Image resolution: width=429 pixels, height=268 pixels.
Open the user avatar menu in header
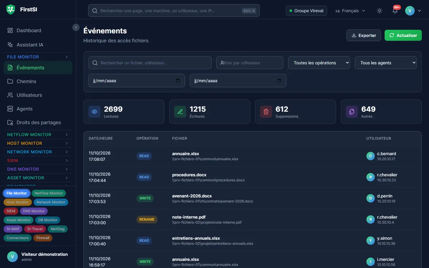tap(413, 11)
